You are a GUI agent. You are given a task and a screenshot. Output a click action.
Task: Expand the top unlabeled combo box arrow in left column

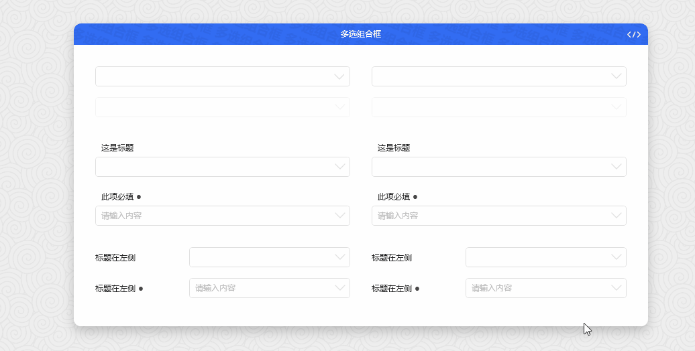(x=339, y=76)
